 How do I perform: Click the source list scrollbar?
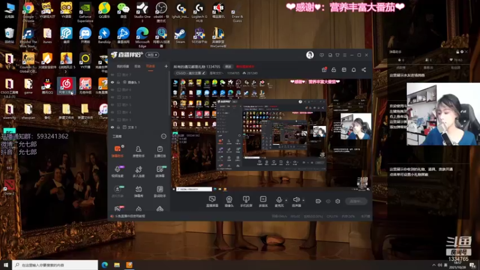click(x=169, y=93)
